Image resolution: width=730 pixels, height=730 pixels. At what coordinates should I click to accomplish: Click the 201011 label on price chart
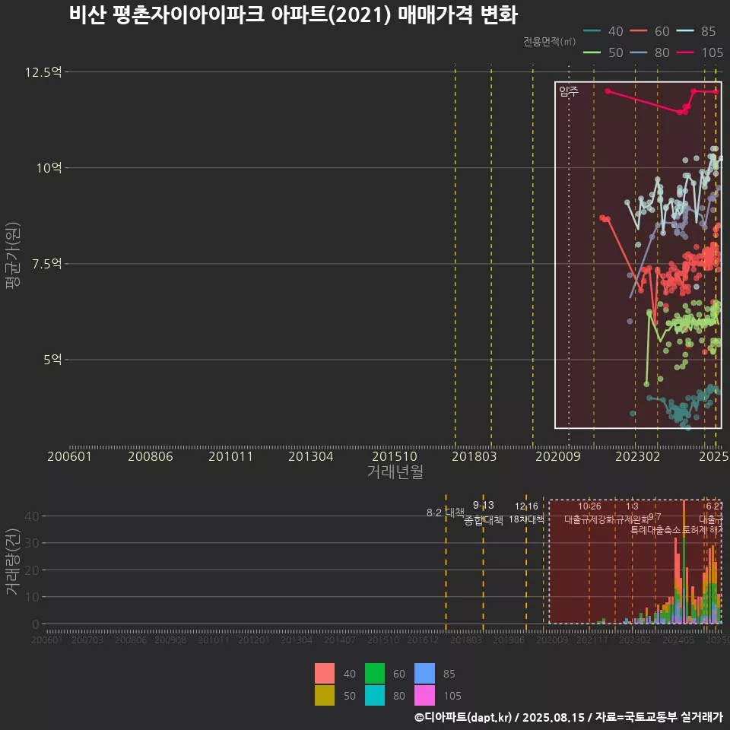tap(230, 456)
